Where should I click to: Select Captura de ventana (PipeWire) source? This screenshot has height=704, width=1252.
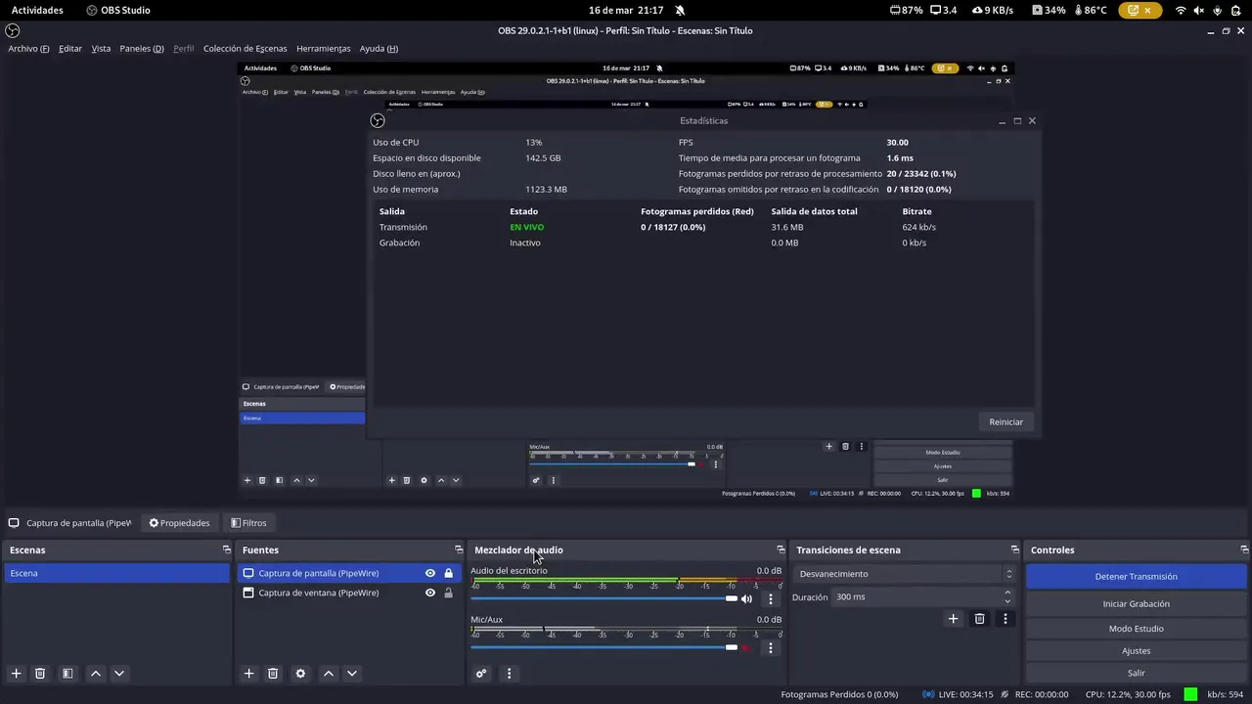(x=318, y=593)
